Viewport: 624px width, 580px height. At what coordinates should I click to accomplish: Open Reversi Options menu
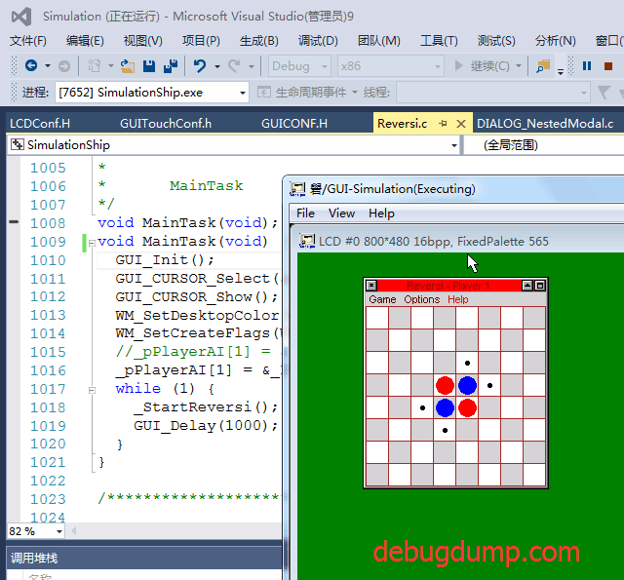click(x=422, y=299)
